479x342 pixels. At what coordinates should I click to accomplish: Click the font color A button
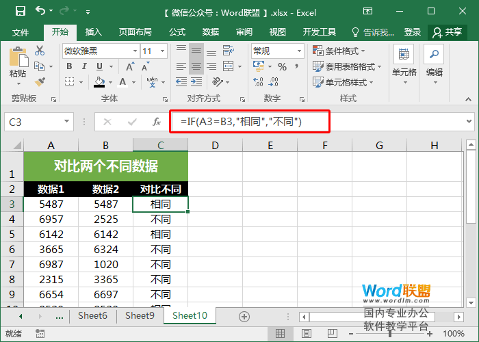click(122, 82)
